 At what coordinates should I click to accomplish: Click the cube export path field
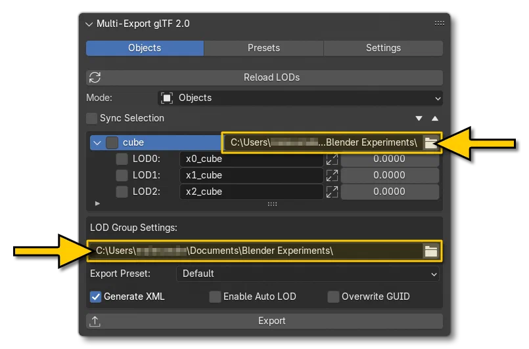click(323, 142)
